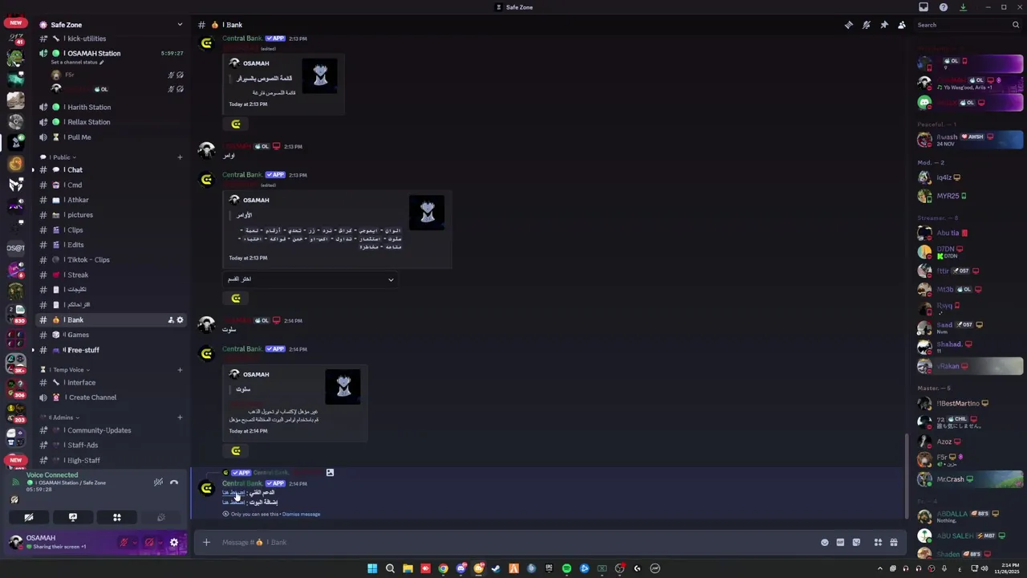Open the soundboard button in voice panel

pos(161,518)
